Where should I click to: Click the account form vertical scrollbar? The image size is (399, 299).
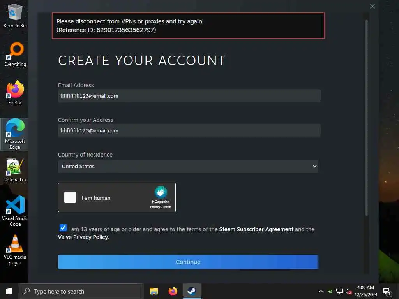(x=367, y=118)
